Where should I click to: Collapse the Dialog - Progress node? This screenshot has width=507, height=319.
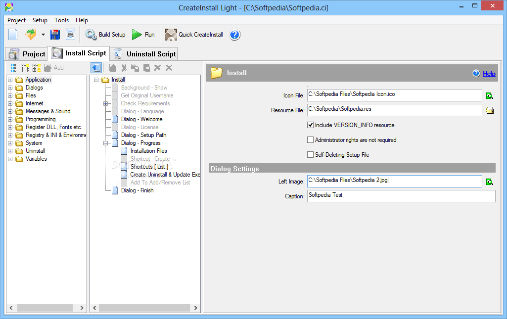(105, 143)
